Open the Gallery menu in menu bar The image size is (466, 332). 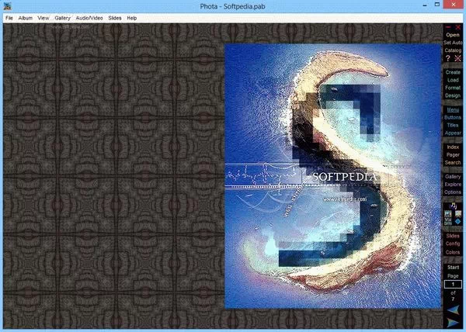(62, 17)
